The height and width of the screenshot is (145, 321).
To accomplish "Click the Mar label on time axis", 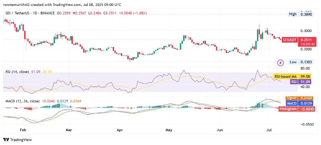I will coord(69,130).
